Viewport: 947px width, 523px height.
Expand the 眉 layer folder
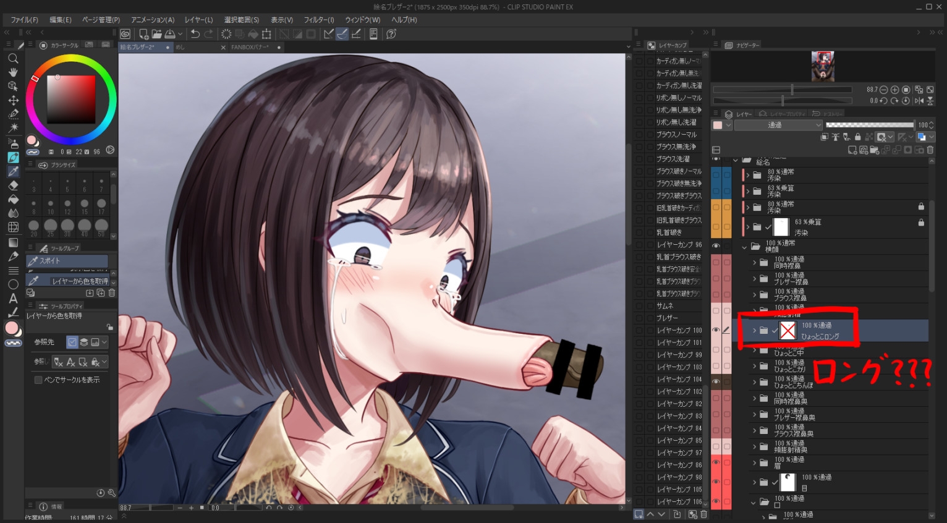(754, 462)
